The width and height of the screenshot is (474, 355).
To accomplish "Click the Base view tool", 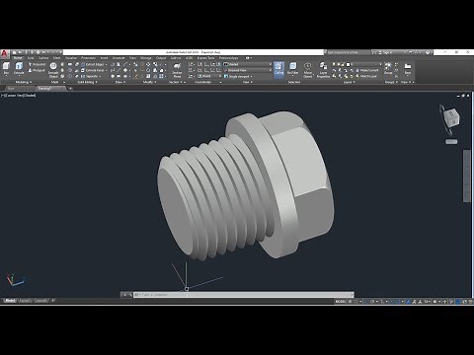I will (408, 68).
